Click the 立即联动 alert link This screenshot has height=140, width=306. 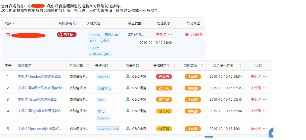(194, 35)
